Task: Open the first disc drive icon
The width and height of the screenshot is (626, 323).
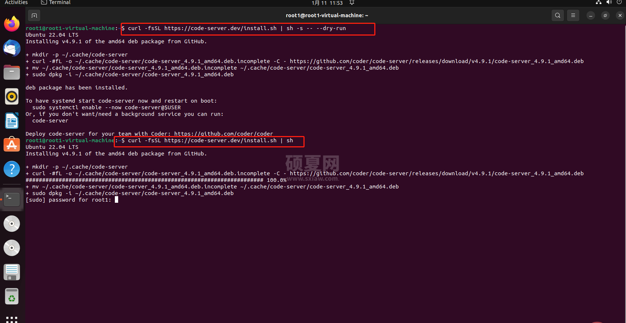Action: point(12,224)
